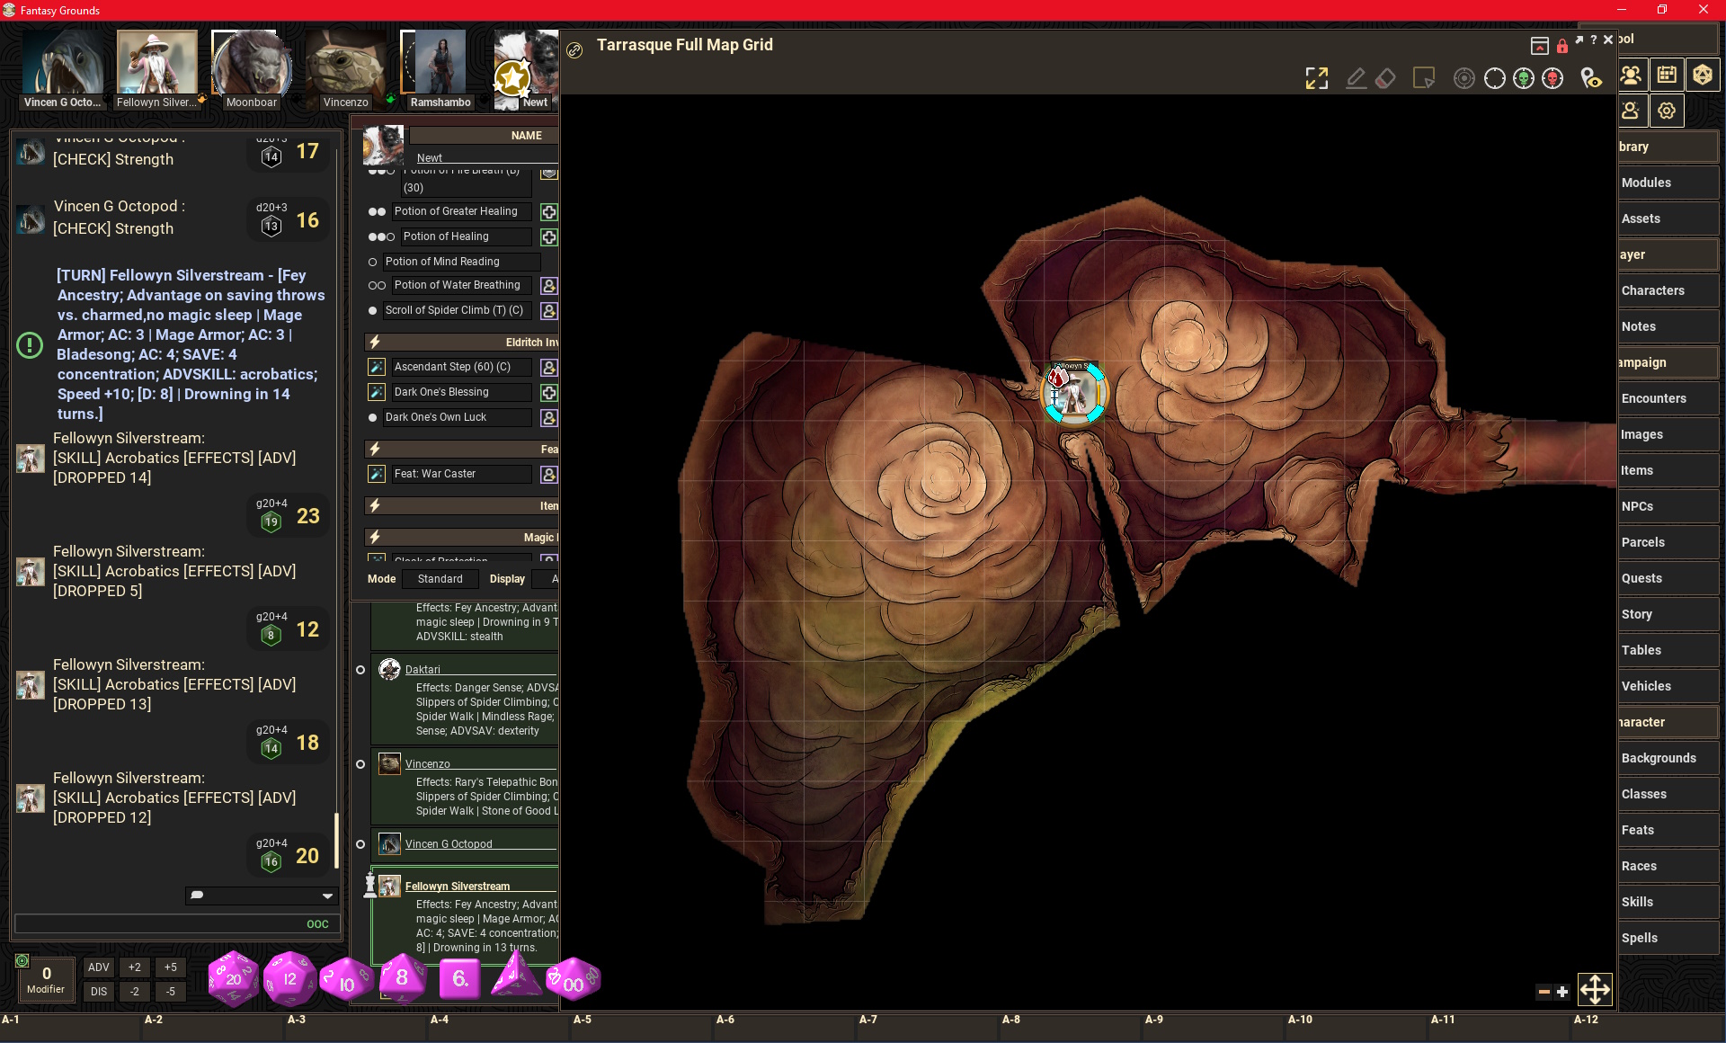Select the Moonboar character portrait
Screen dimensions: 1726x1043
[251, 65]
